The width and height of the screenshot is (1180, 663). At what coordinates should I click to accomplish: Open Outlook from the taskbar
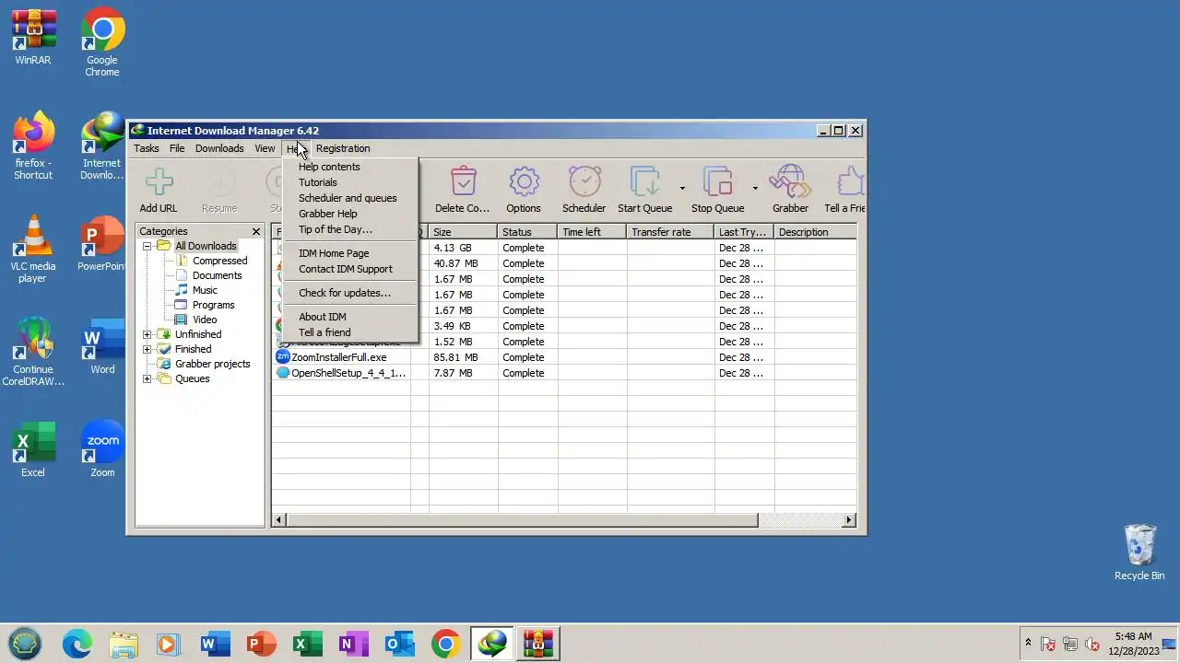pos(400,644)
